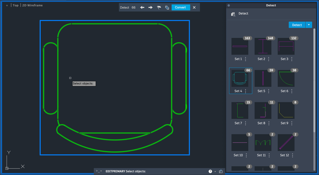
Task: Close the Detect toolbar with X
Action: pos(194,7)
